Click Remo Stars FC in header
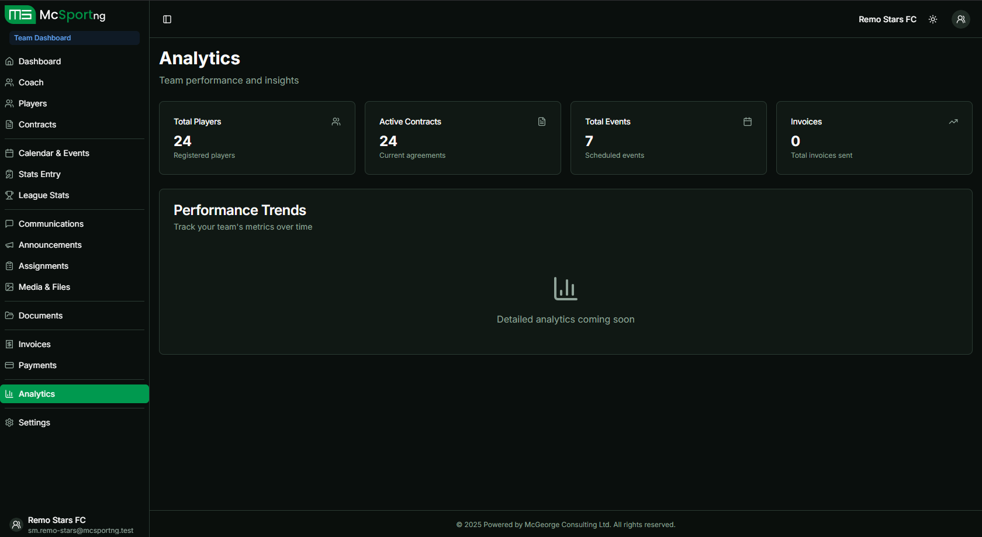Image resolution: width=982 pixels, height=537 pixels. tap(887, 19)
